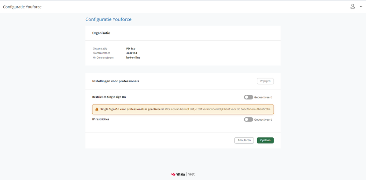Select the Klantnummer value 4030143
Viewport: 366px width, 180px height.
132,53
